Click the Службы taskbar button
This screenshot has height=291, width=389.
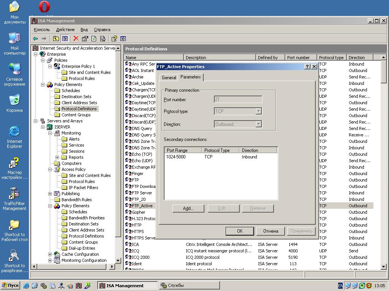tap(189, 286)
